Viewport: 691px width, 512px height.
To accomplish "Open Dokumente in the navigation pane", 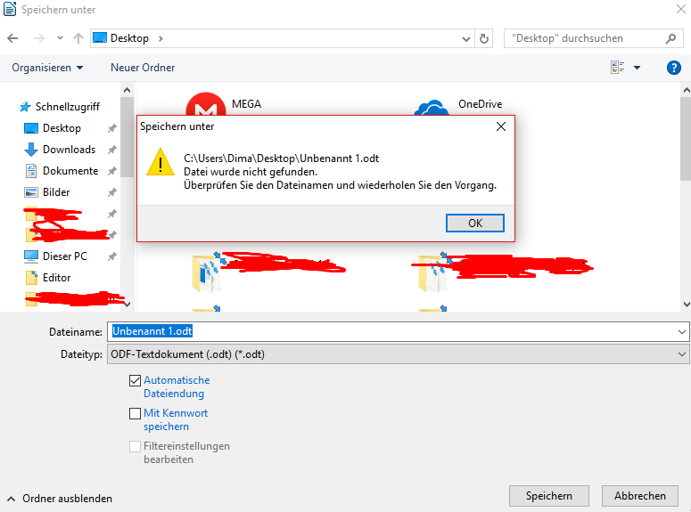I will tap(70, 171).
